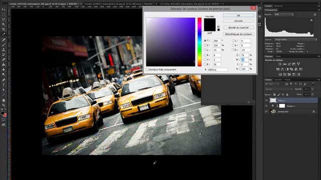This screenshot has height=180, width=321.
Task: Add a Vibrance adjustment
Action: pyautogui.click(x=299, y=64)
